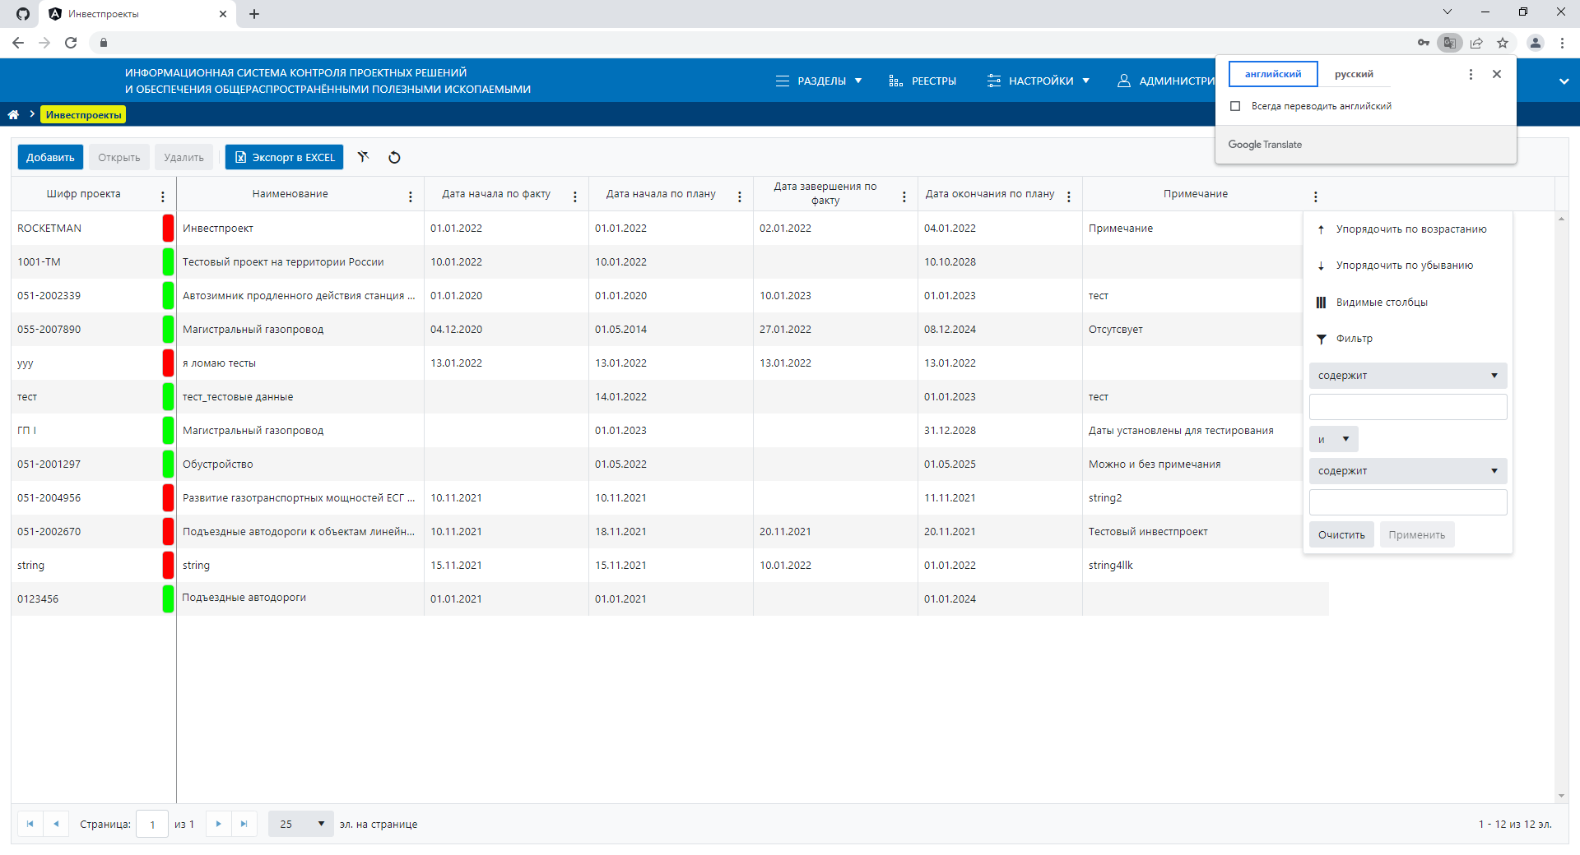
Task: Refresh the table with the reload icon
Action: click(394, 157)
